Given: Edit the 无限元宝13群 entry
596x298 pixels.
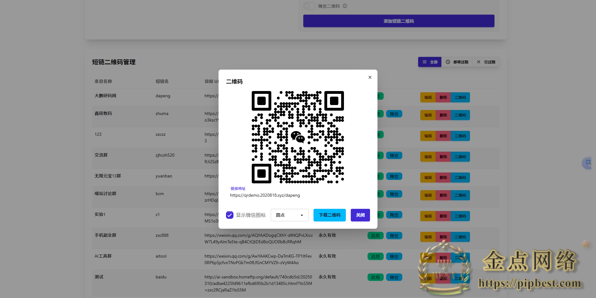Looking at the screenshot, I should pyautogui.click(x=428, y=177).
